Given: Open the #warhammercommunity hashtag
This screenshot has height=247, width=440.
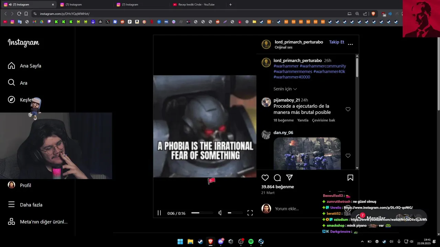Looking at the screenshot, I should point(323,66).
